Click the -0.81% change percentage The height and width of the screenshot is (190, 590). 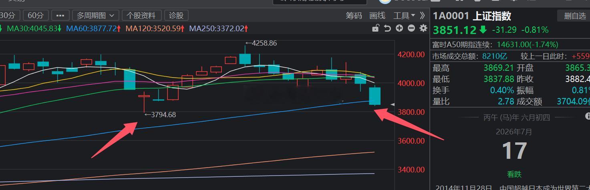point(535,30)
